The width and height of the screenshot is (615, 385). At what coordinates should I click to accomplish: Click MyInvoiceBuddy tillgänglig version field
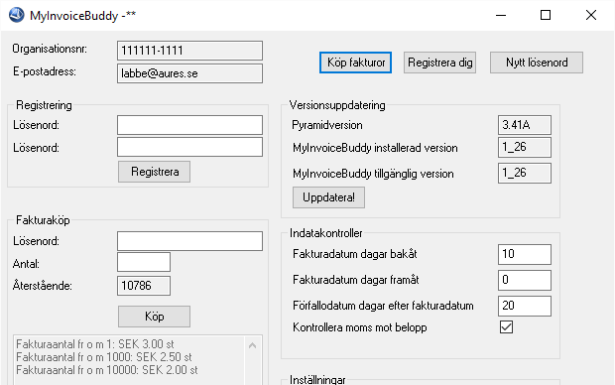tap(525, 173)
